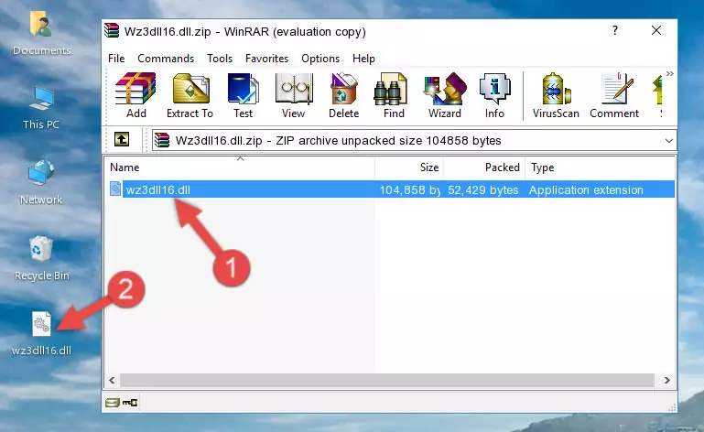
Task: Click the wz3dll16.dll file name in list
Action: (158, 190)
